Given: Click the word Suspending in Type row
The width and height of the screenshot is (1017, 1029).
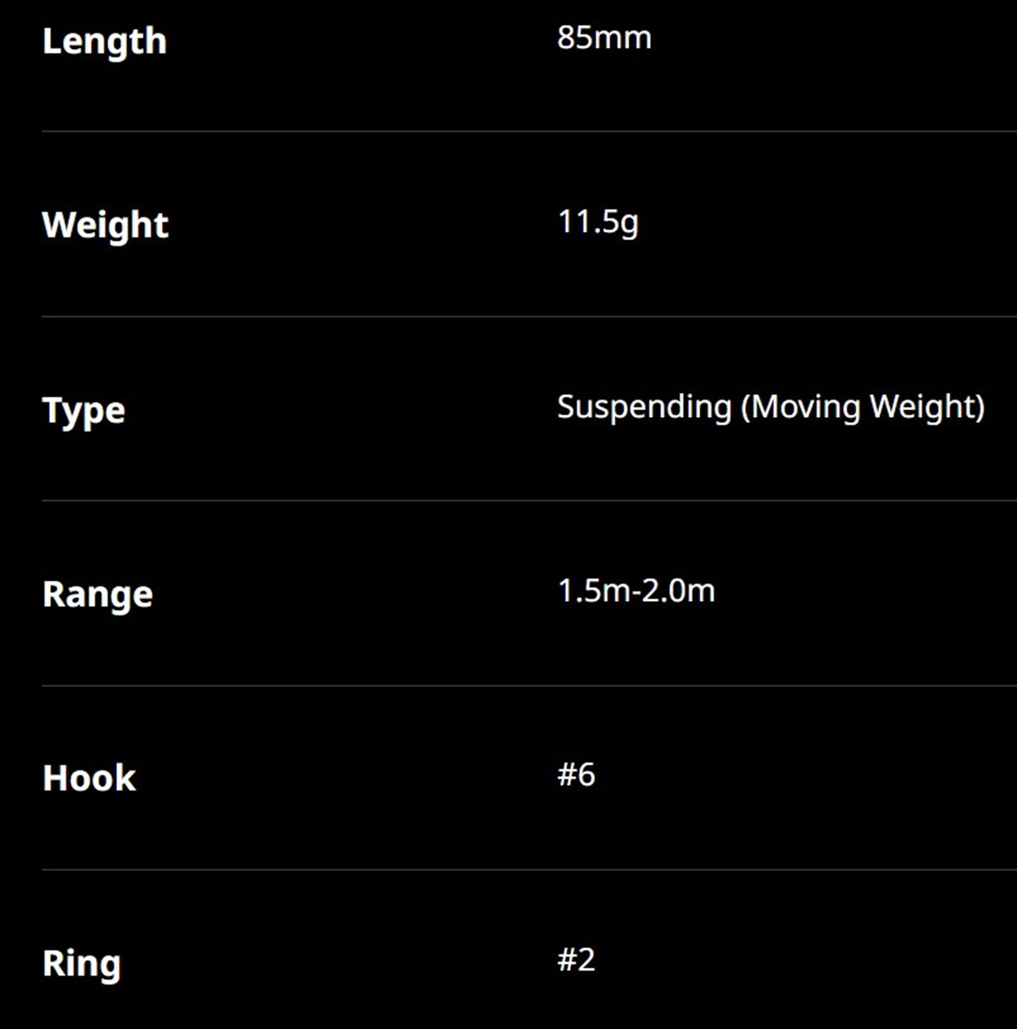Looking at the screenshot, I should [x=644, y=408].
